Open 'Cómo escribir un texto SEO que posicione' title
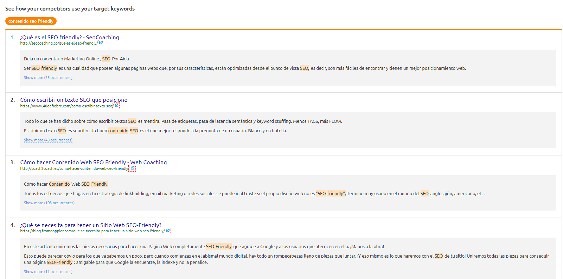 click(x=74, y=100)
